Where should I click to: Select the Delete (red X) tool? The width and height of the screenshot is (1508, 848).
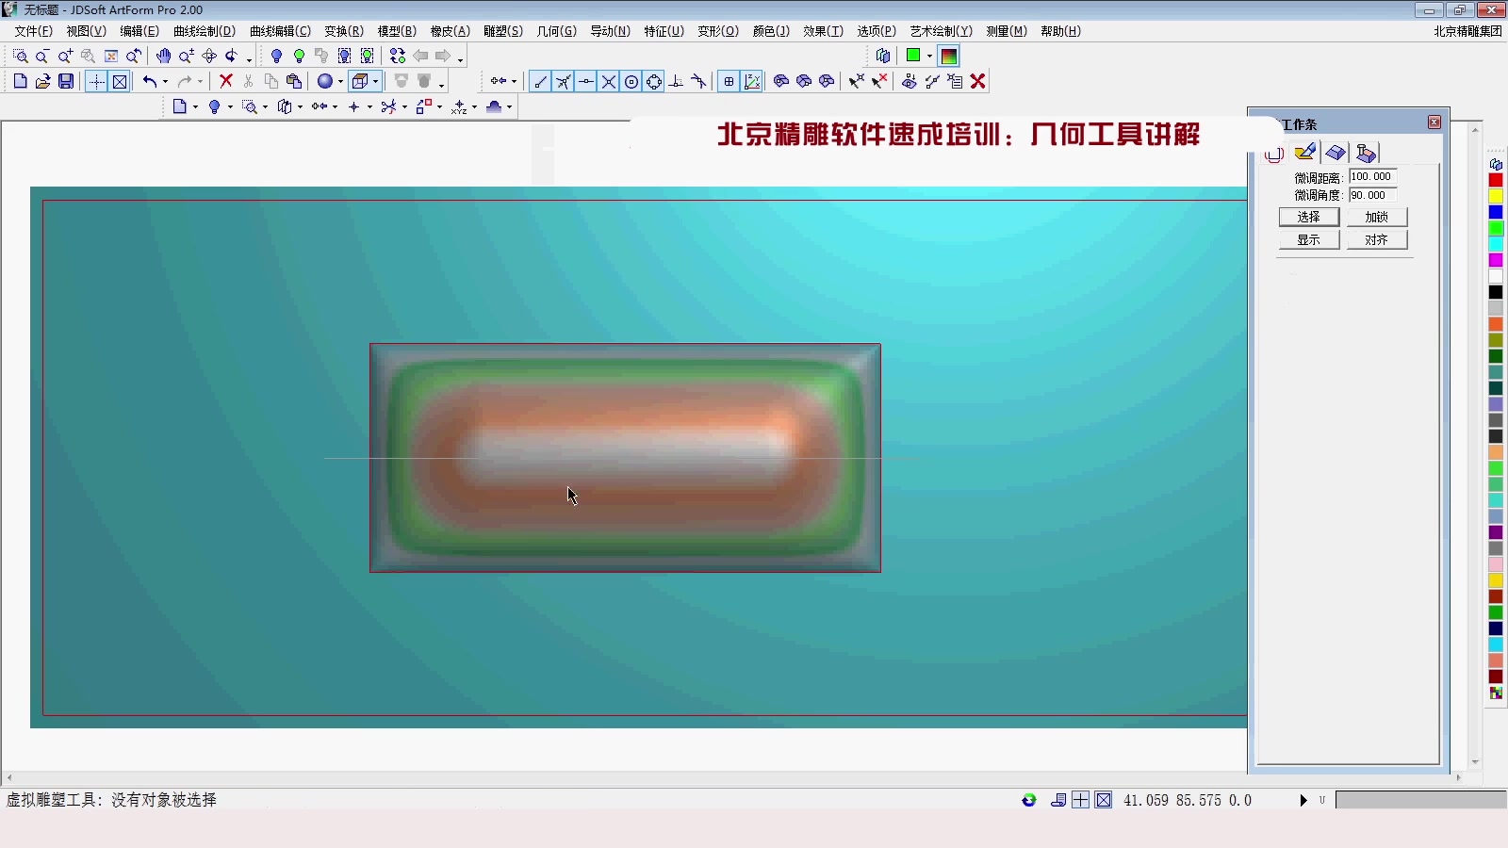click(x=225, y=81)
